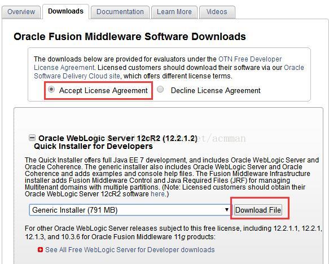Image resolution: width=329 pixels, height=264 pixels.
Task: Open See All Free WebLogic Server downloads link
Action: 130,250
